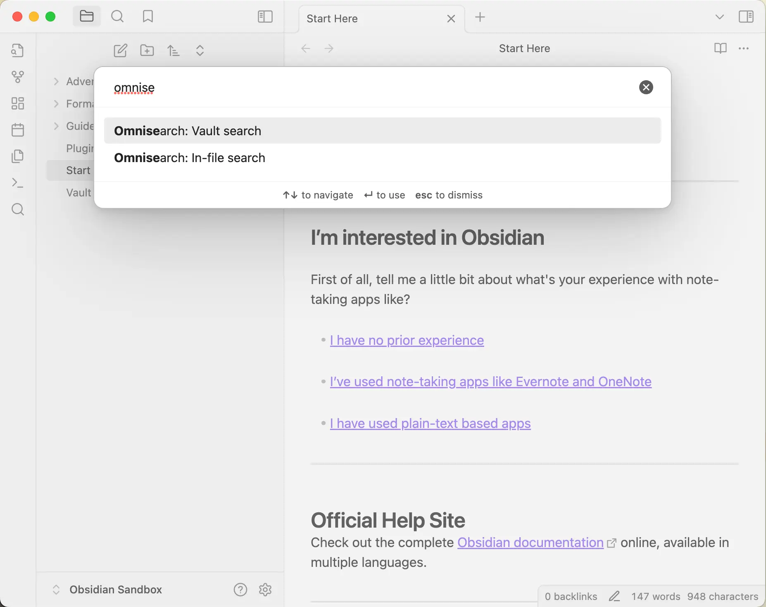The height and width of the screenshot is (607, 766).
Task: Open the Obsidian Sandbox vault switcher
Action: 115,589
